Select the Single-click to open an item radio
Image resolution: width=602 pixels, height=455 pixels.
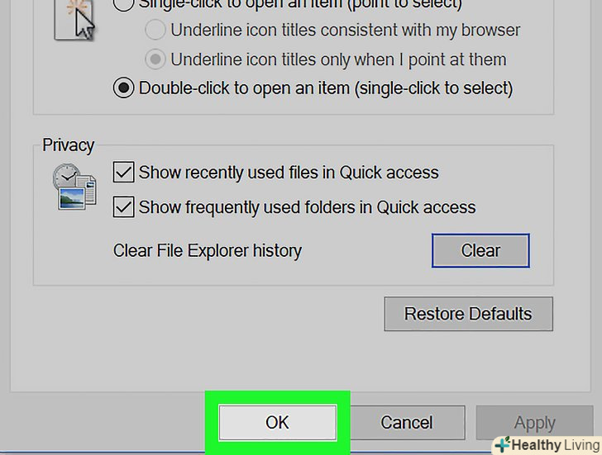tap(123, 3)
